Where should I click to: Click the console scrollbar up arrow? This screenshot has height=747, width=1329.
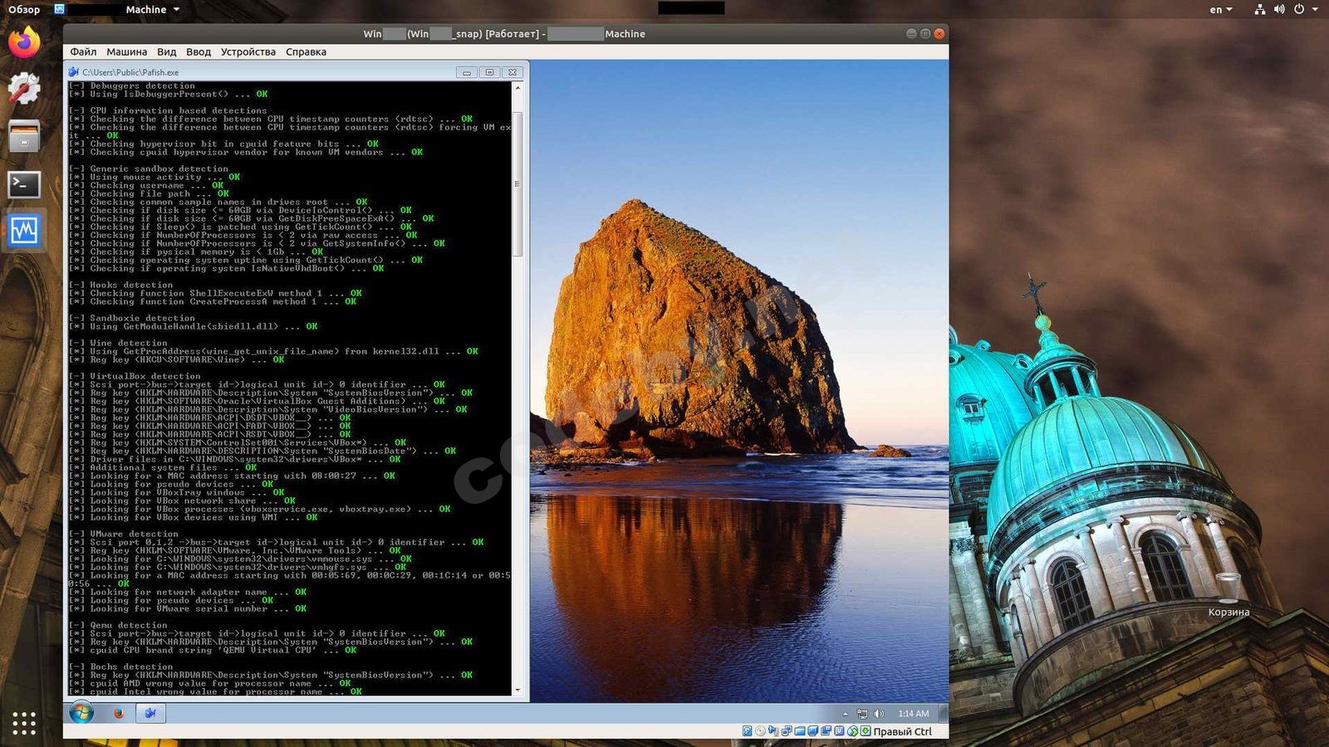tap(517, 87)
